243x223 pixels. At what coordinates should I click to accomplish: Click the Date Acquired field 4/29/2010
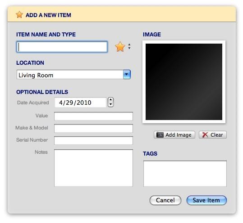point(80,103)
